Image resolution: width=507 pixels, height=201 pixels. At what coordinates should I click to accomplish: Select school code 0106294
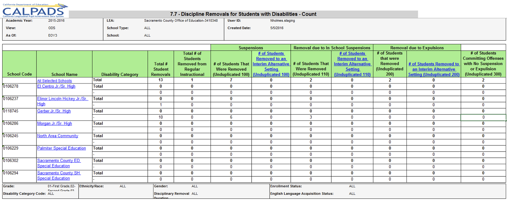(x=11, y=173)
